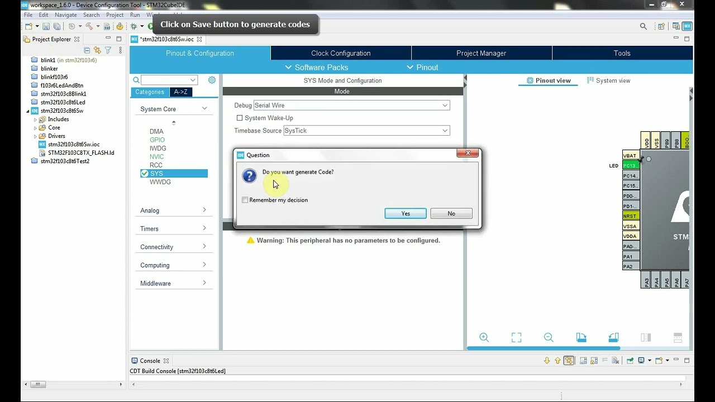
Task: Enable the System Wake-Up checkbox
Action: pyautogui.click(x=240, y=118)
